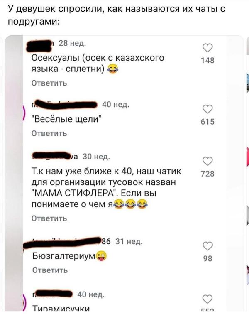Select the "Бюзгалтериум" comment text
This screenshot has width=249, height=314.
[69, 256]
